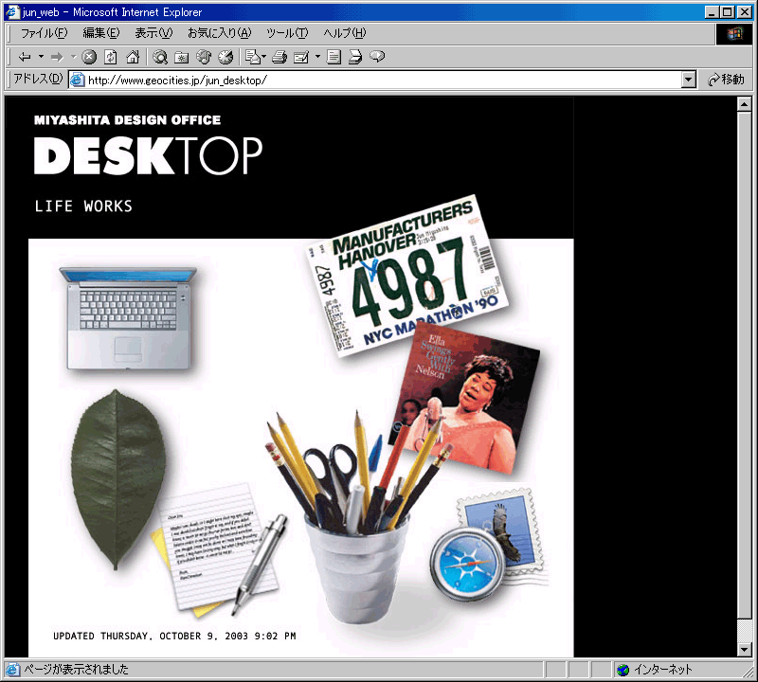Viewport: 758px width, 682px height.
Task: Show the History clock icon
Action: 226,57
